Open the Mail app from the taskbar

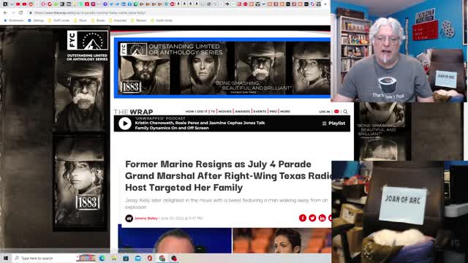pos(138,258)
